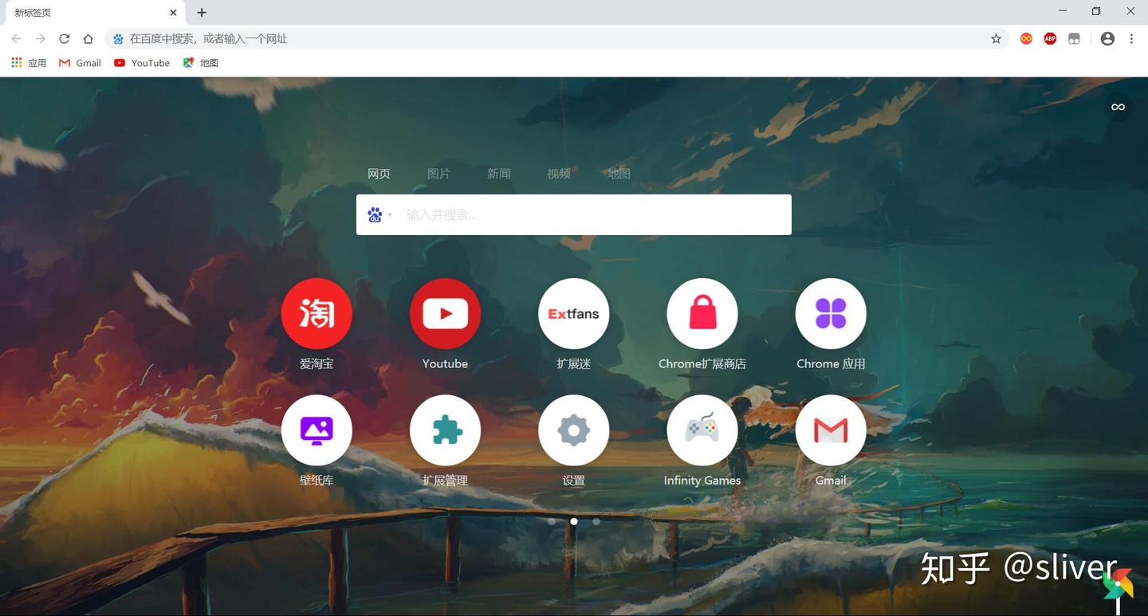
Task: Reload the page with the refresh icon
Action: point(65,38)
